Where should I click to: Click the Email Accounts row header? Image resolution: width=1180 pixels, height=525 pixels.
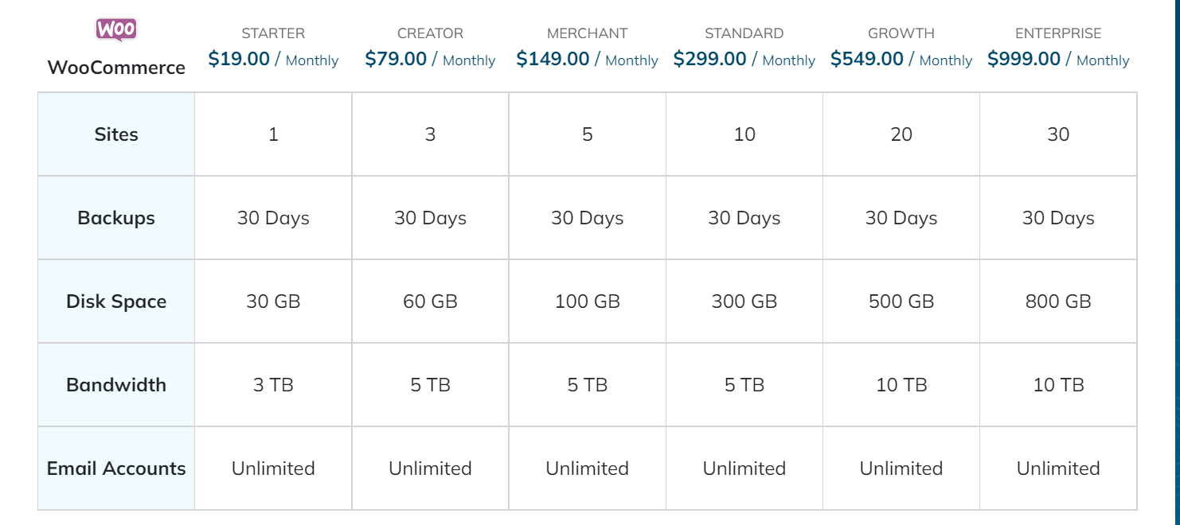click(116, 469)
